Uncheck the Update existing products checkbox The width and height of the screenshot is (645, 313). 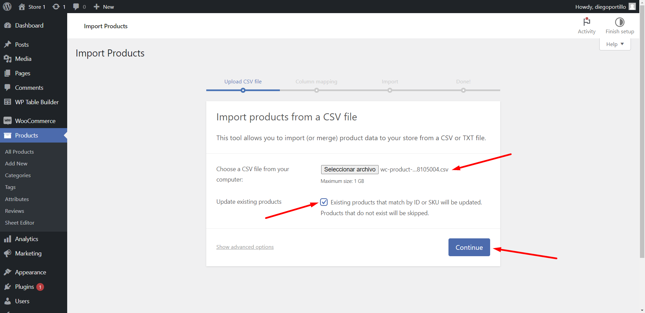tap(324, 202)
